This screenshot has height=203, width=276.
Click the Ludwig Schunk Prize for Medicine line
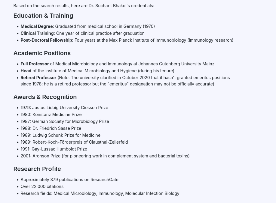(60, 135)
